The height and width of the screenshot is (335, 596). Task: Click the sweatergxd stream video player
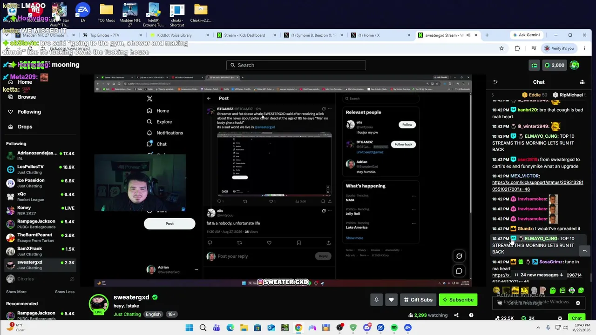point(283,181)
